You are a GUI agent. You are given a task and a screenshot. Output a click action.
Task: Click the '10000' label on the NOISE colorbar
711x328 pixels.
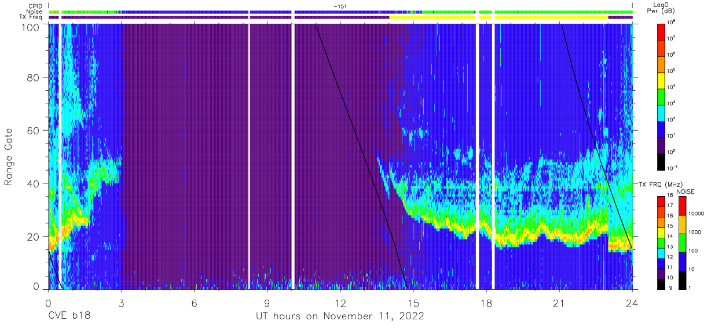[x=697, y=215]
